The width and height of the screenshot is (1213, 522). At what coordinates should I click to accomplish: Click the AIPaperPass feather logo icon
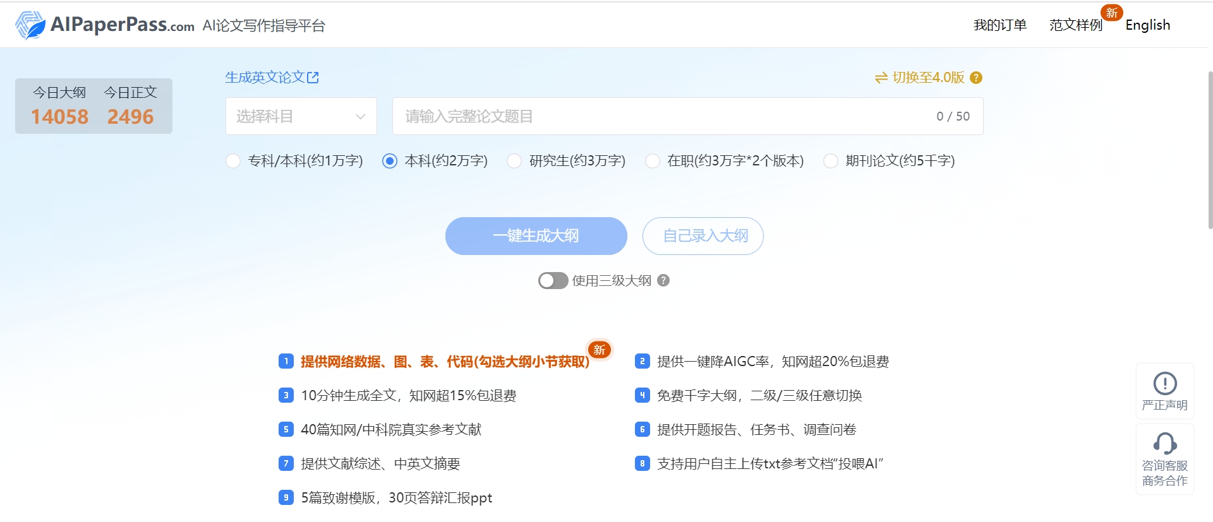[30, 25]
